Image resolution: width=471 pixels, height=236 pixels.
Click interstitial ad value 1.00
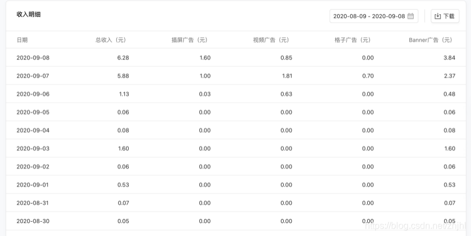[x=205, y=76]
